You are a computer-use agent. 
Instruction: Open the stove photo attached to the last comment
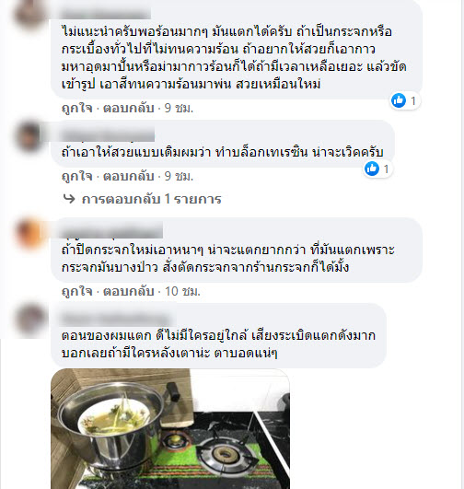pos(170,428)
